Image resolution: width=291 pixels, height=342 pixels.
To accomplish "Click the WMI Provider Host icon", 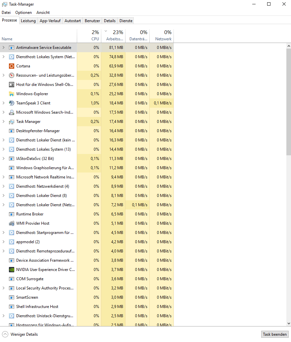I will [12, 223].
